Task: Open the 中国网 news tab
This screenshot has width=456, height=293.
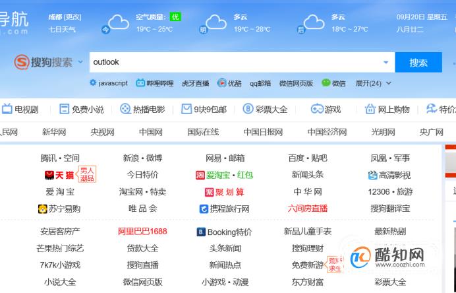Action: (151, 132)
